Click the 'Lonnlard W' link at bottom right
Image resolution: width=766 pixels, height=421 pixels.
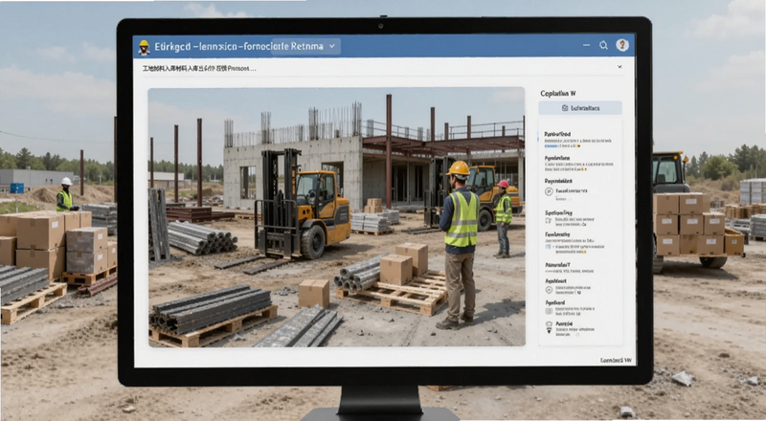(x=616, y=360)
